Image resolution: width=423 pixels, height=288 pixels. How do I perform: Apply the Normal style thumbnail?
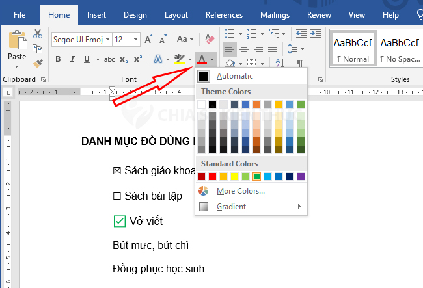click(352, 47)
